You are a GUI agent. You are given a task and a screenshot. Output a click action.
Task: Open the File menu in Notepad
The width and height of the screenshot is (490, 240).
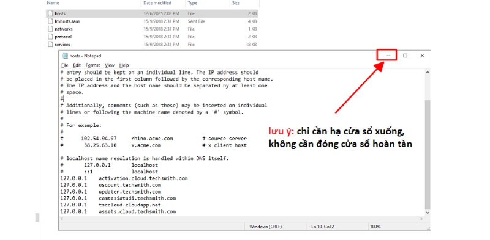coord(65,65)
